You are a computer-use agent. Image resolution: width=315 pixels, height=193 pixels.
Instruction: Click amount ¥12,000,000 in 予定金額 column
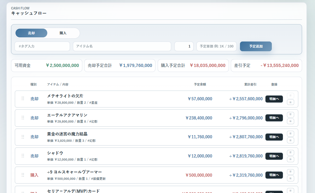pyautogui.click(x=200, y=156)
